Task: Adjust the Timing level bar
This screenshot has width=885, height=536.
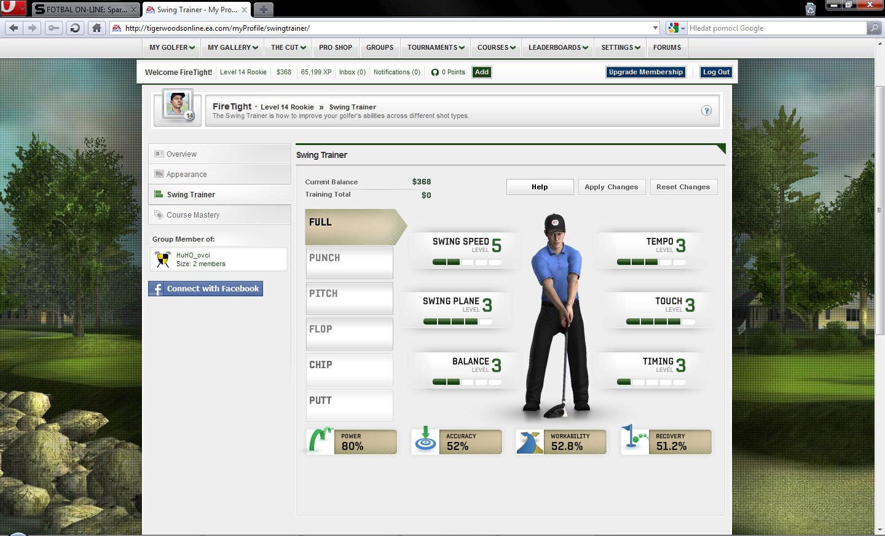Action: pos(651,382)
